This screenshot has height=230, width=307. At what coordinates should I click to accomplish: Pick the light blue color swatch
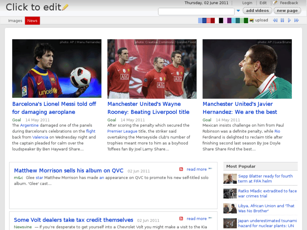200,21
